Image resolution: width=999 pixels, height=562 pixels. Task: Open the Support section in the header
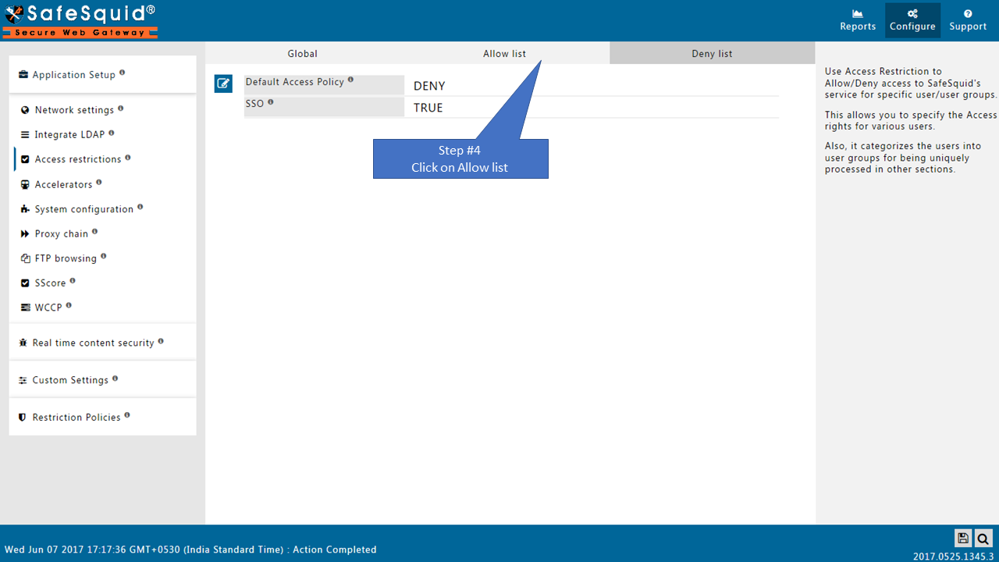[x=968, y=20]
